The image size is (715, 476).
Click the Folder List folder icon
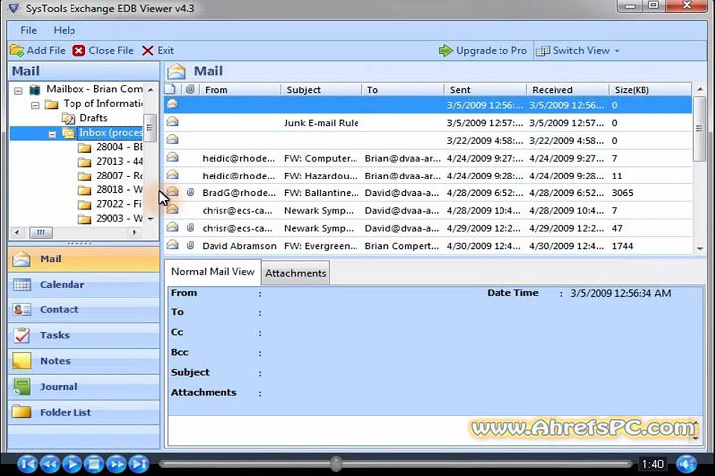click(x=22, y=412)
